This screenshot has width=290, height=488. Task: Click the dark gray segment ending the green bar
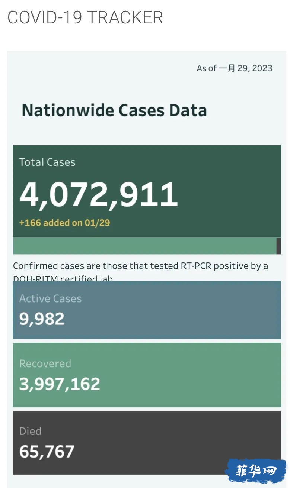coord(278,246)
